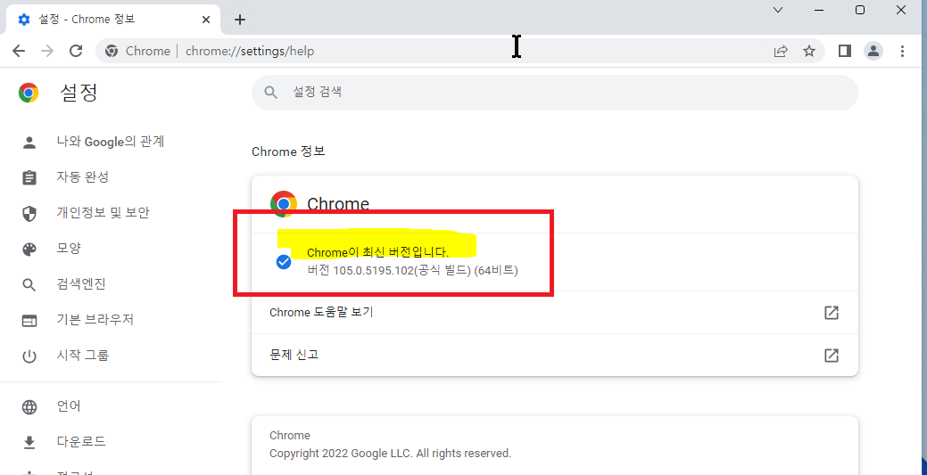
Task: Click the magnifier icon in 설정 검색
Action: (x=270, y=92)
